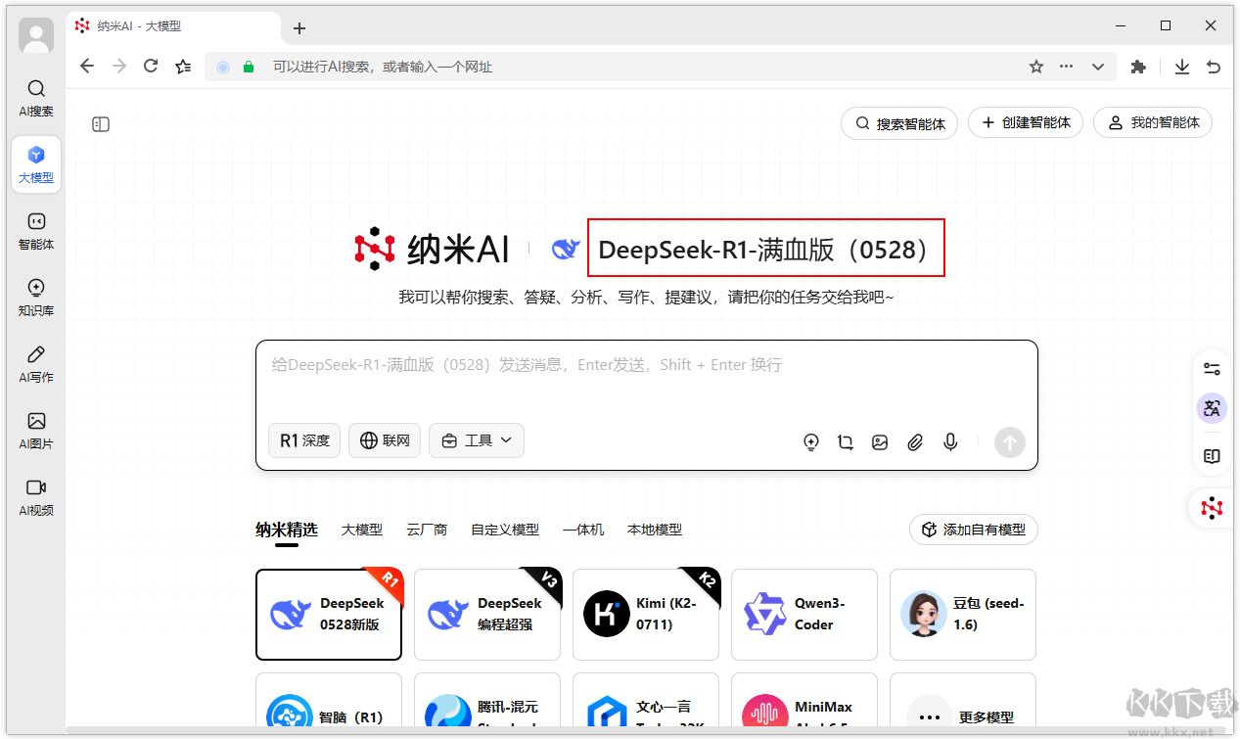Open the translation tool in the right sidebar
Viewport: 1240px width, 739px height.
click(1212, 408)
